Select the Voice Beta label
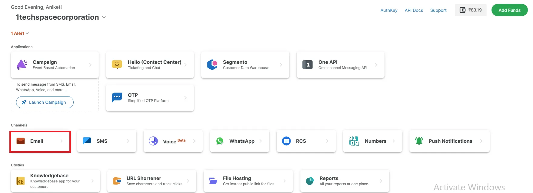Screen dimensions: 533x193 coord(174,141)
